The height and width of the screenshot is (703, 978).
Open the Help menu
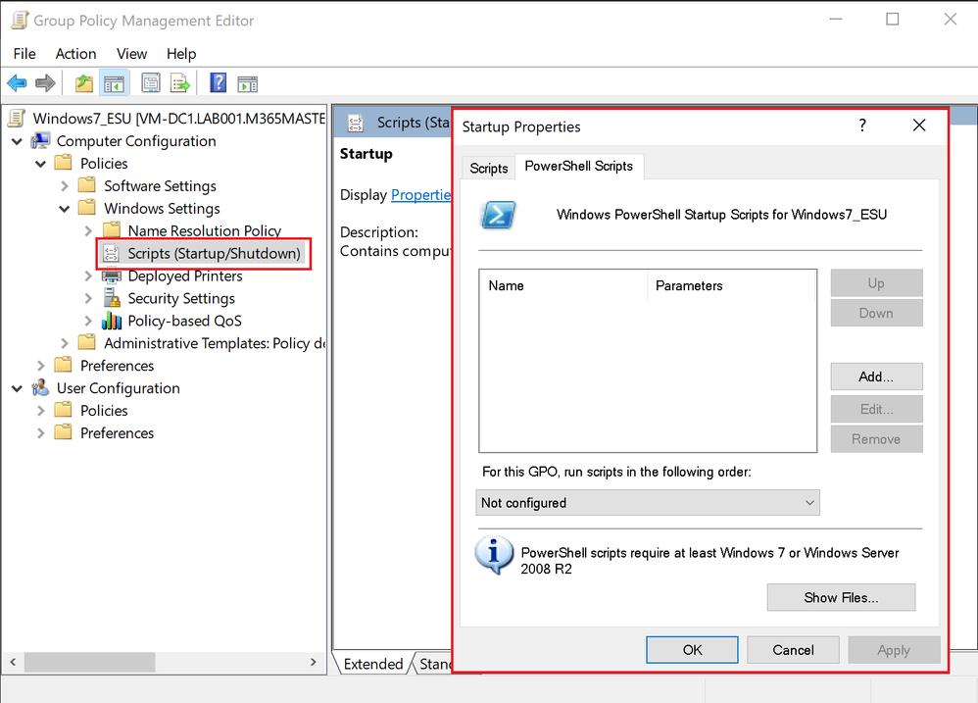pyautogui.click(x=181, y=54)
